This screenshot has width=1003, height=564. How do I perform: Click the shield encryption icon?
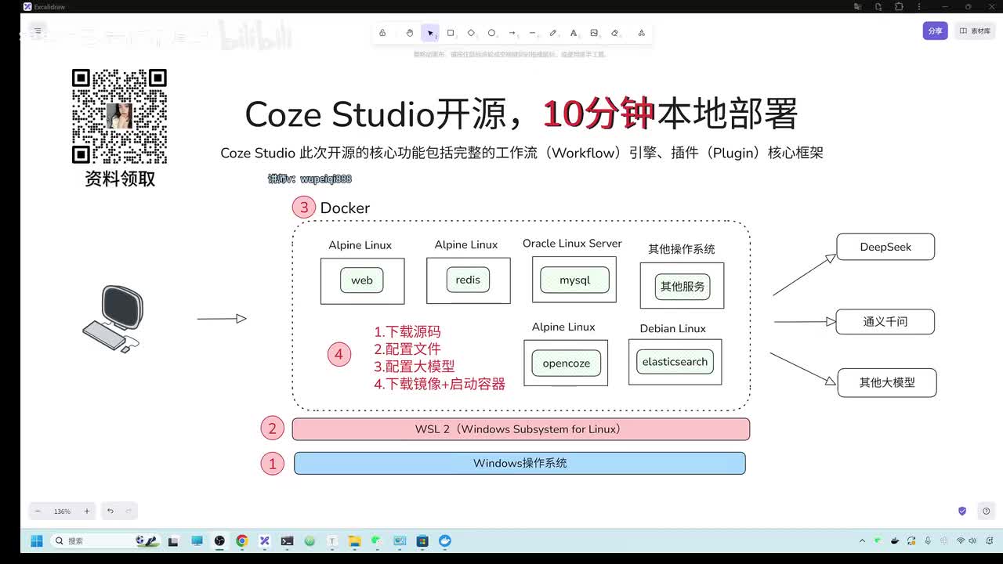pyautogui.click(x=962, y=511)
